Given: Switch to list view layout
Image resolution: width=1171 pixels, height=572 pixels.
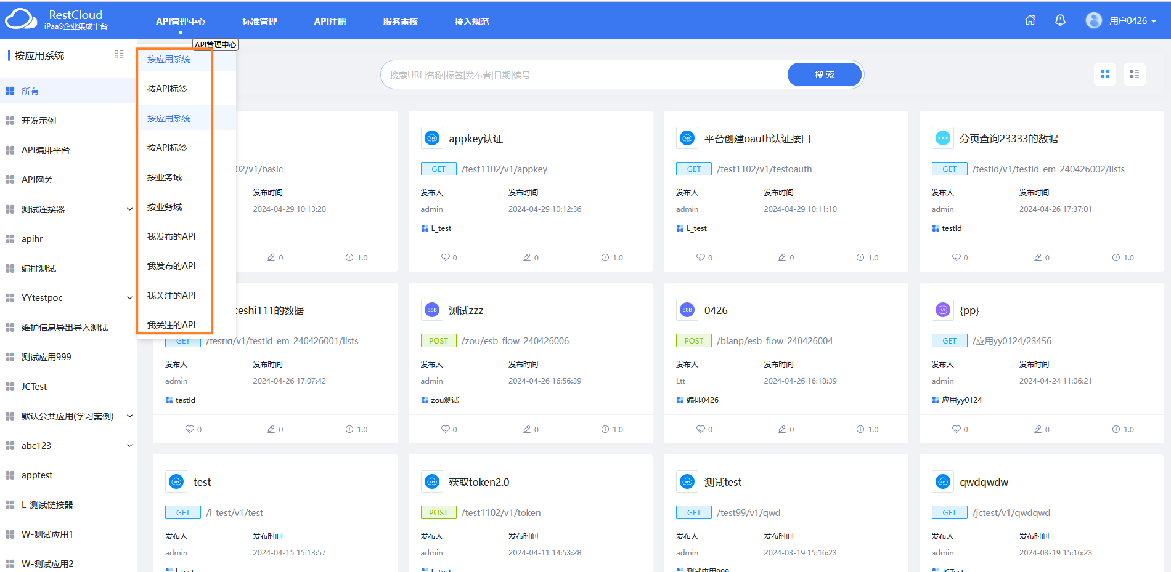Looking at the screenshot, I should click(x=1134, y=75).
